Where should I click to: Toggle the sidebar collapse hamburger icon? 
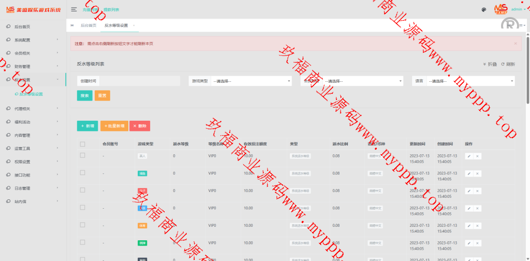click(74, 9)
